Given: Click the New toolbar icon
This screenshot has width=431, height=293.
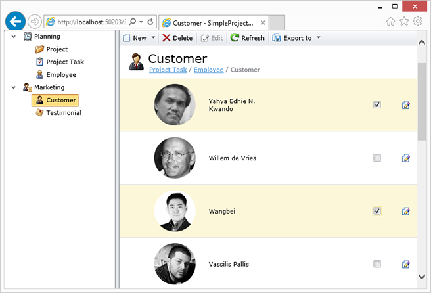Looking at the screenshot, I should [x=127, y=38].
